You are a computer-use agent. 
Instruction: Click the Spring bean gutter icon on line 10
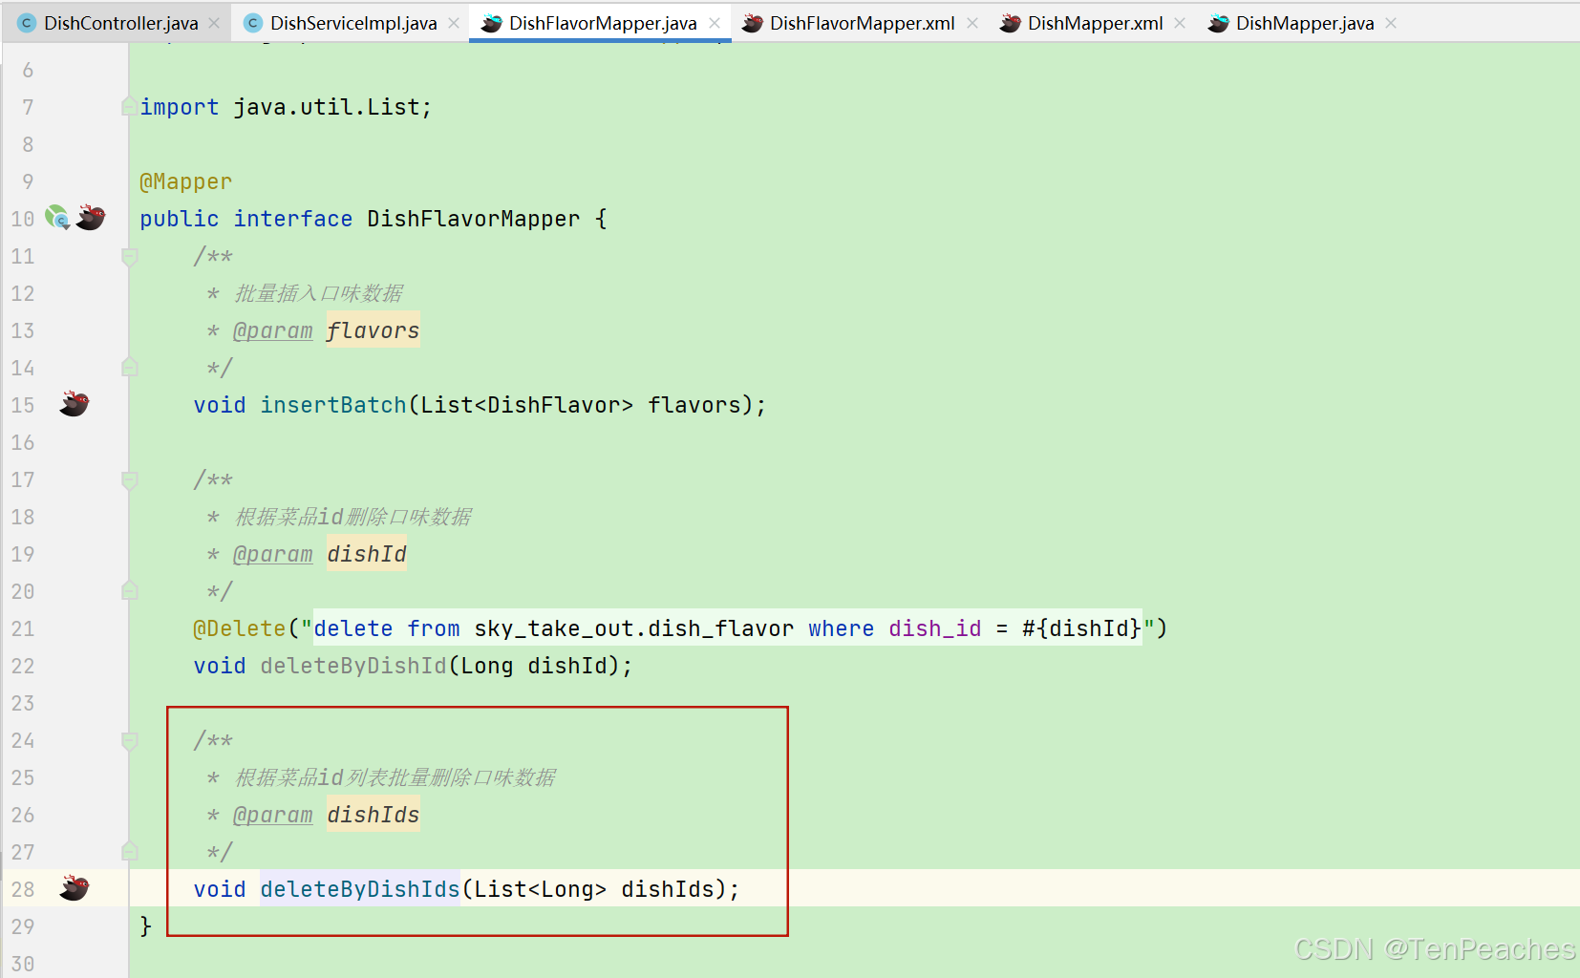[57, 218]
